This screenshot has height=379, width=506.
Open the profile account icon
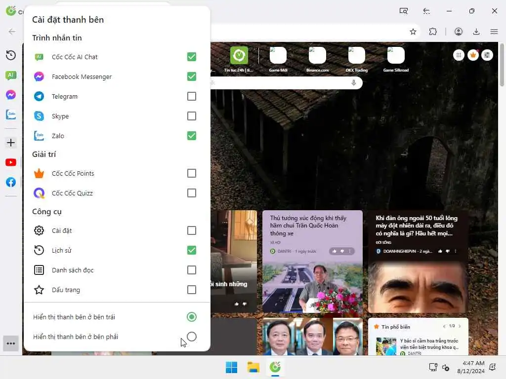459,32
